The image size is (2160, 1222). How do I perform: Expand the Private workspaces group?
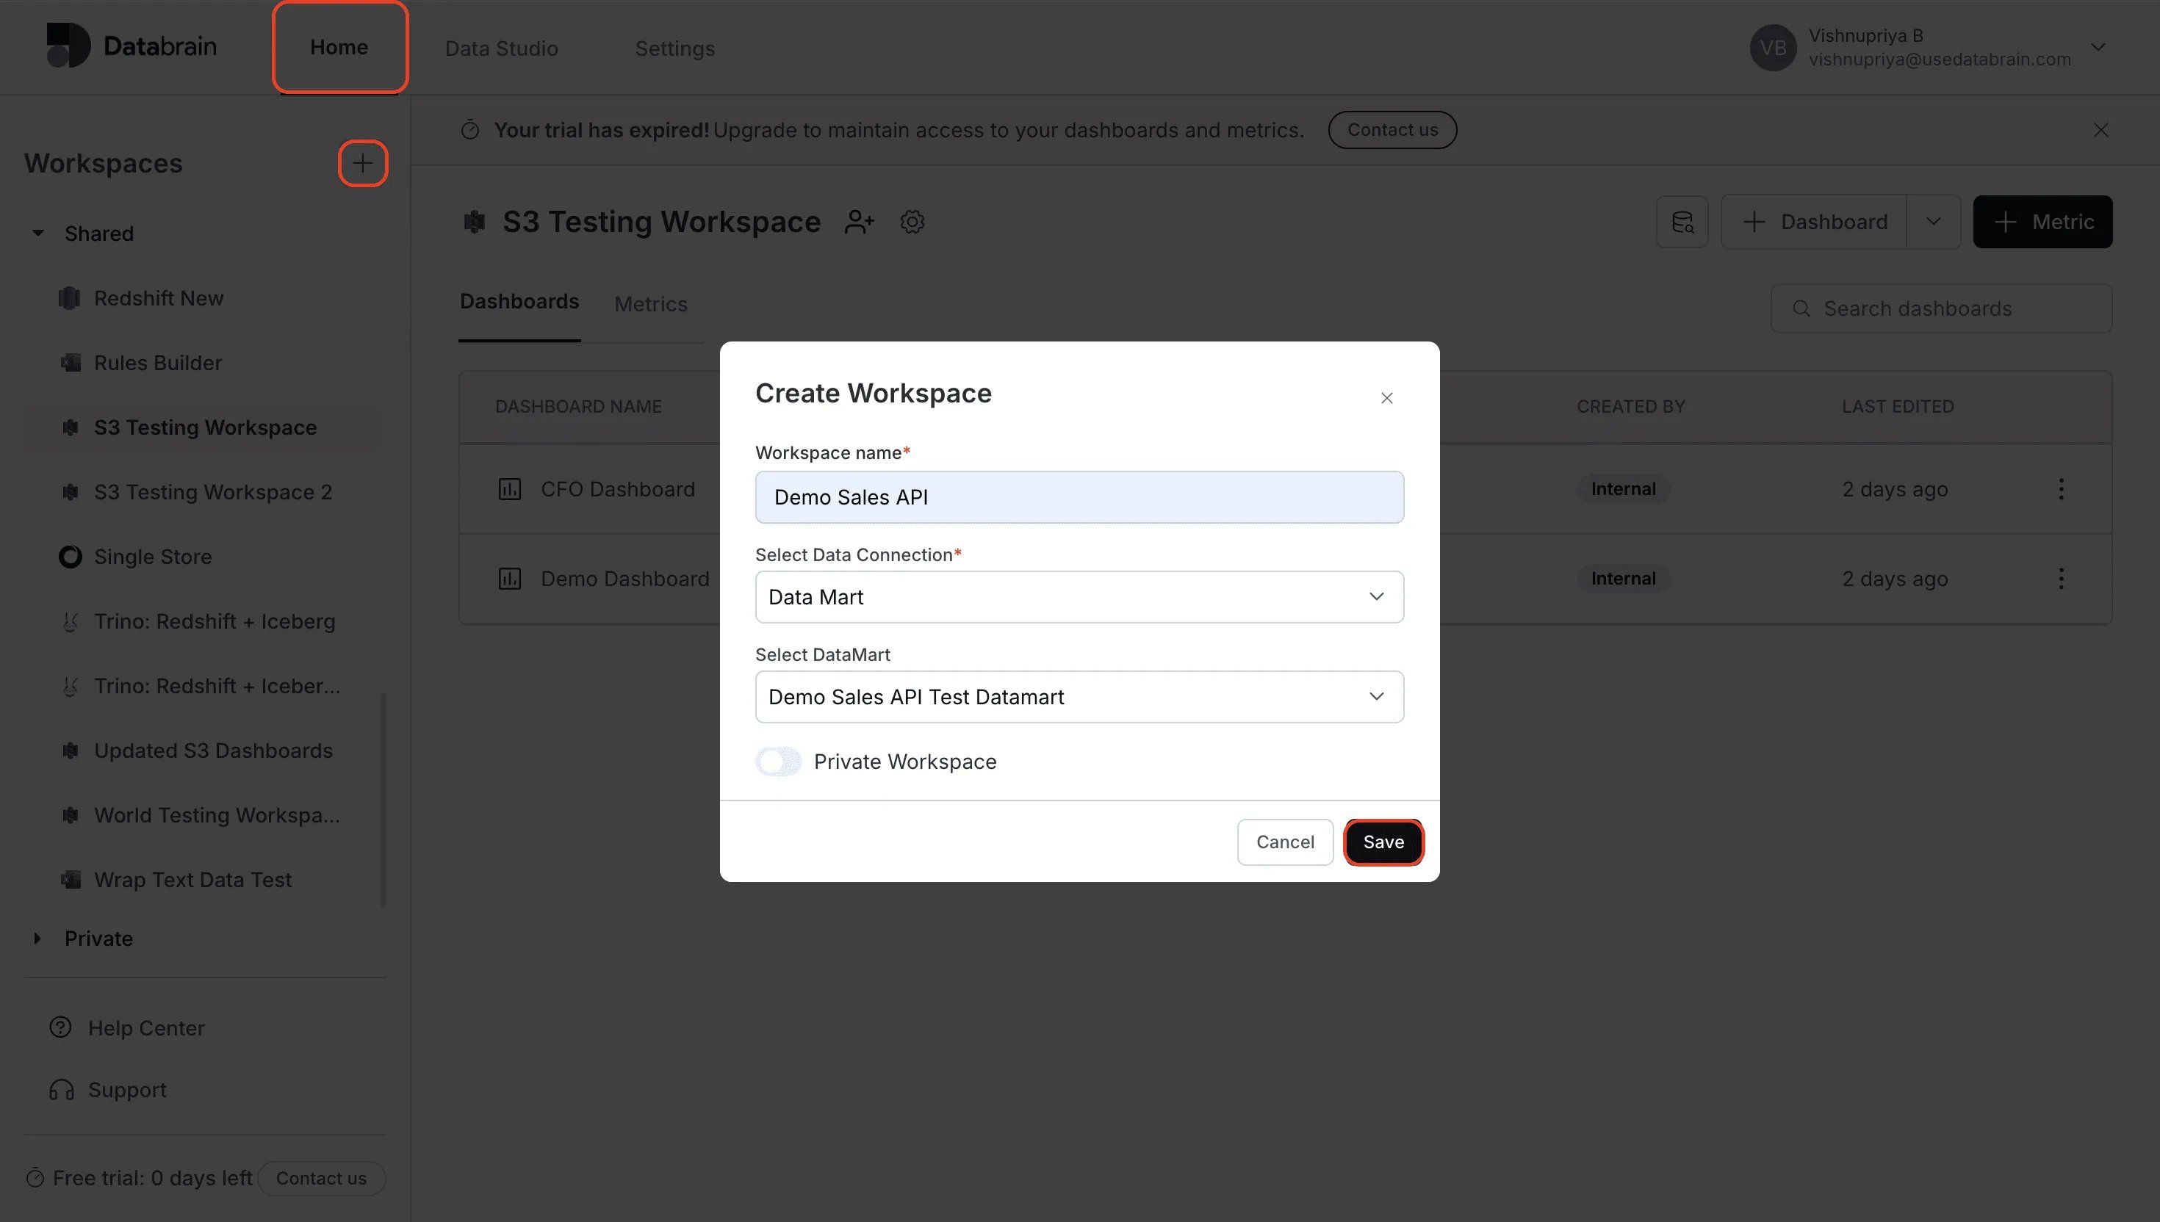pos(37,939)
